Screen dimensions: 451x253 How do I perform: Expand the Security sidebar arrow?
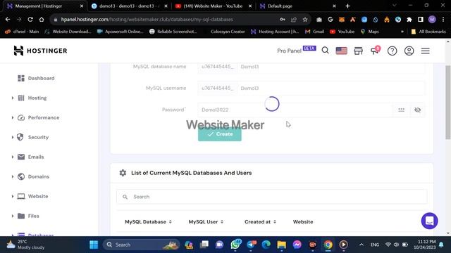point(13,138)
